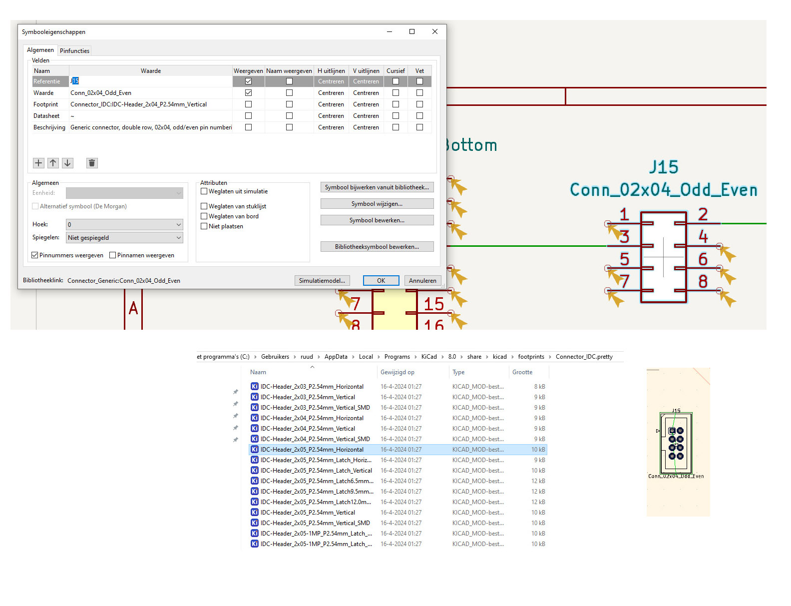Image resolution: width=791 pixels, height=606 pixels.
Task: Click KiCad icon of IDC-Header_2x05_P2.54mm_Latch_Vertical file
Action: 255,470
